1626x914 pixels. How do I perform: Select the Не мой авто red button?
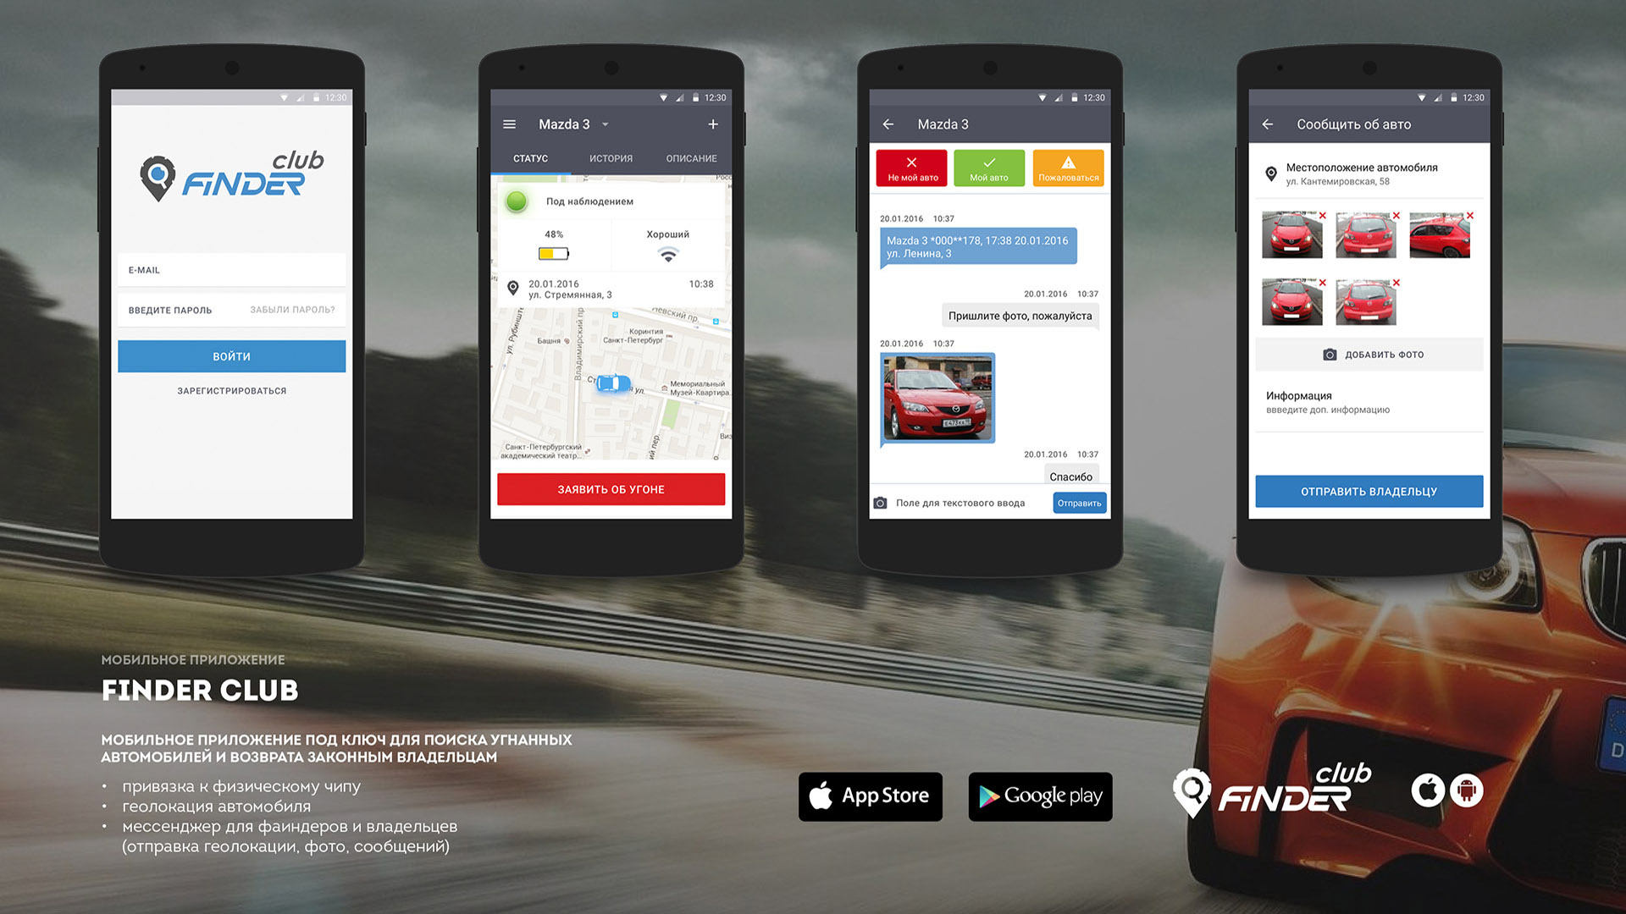click(912, 169)
